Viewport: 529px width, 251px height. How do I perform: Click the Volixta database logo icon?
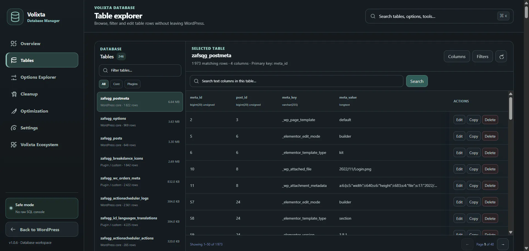15,17
